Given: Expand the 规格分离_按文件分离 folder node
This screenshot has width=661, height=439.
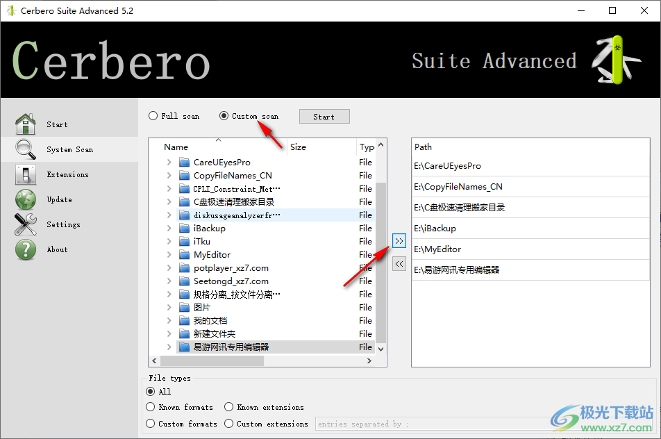Looking at the screenshot, I should [169, 295].
